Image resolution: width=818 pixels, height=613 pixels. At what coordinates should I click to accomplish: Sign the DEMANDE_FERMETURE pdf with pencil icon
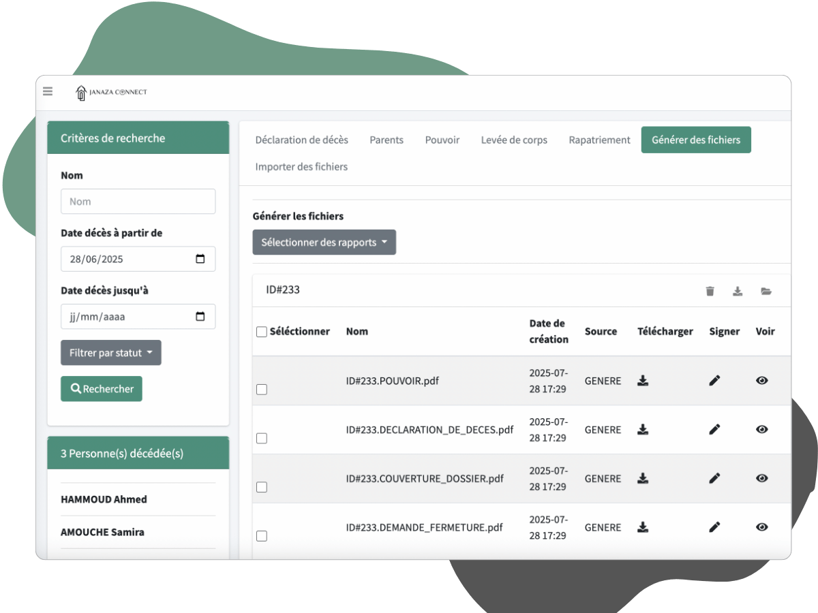click(714, 527)
